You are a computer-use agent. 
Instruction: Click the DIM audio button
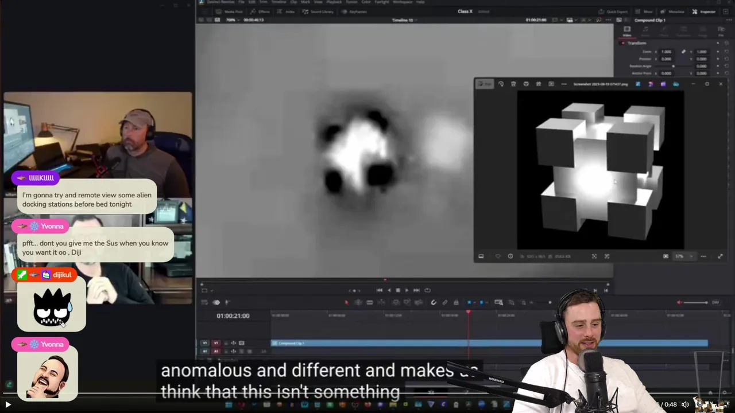pyautogui.click(x=715, y=302)
